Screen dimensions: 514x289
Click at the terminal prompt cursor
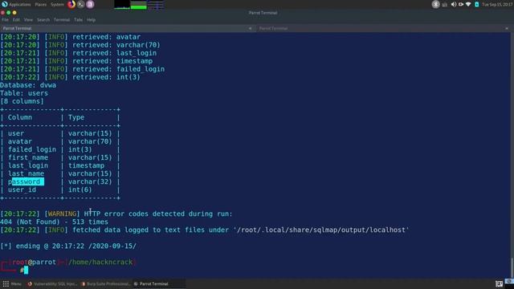point(26,271)
